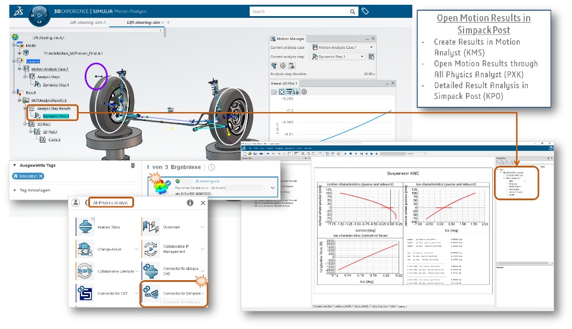The height and width of the screenshot is (329, 572).
Task: Click Print icon in Simpack Post toolbar
Action: click(261, 154)
